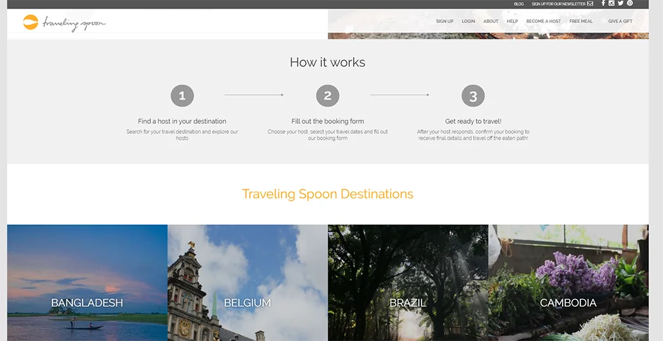Open the Facebook icon in top bar
The image size is (663, 341).
click(x=603, y=3)
